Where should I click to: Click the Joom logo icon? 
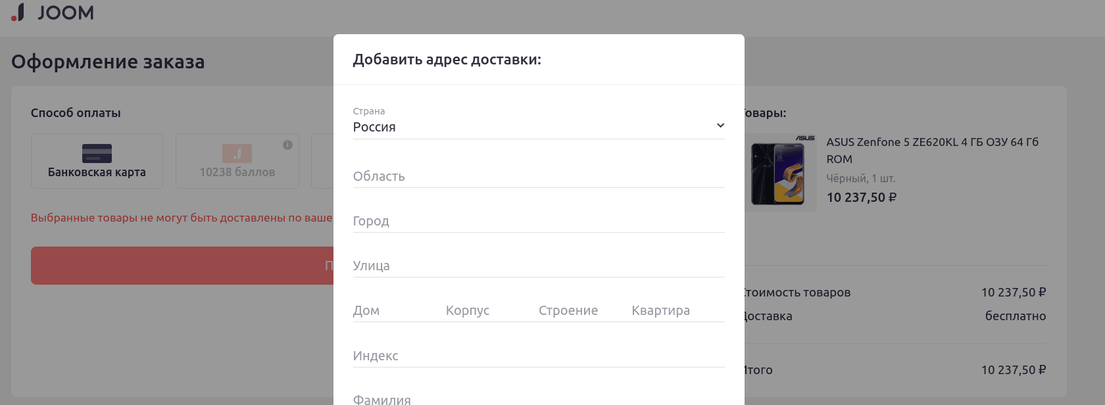18,12
